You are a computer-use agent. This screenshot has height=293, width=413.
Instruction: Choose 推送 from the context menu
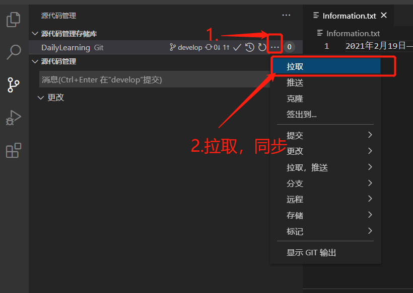(325, 83)
